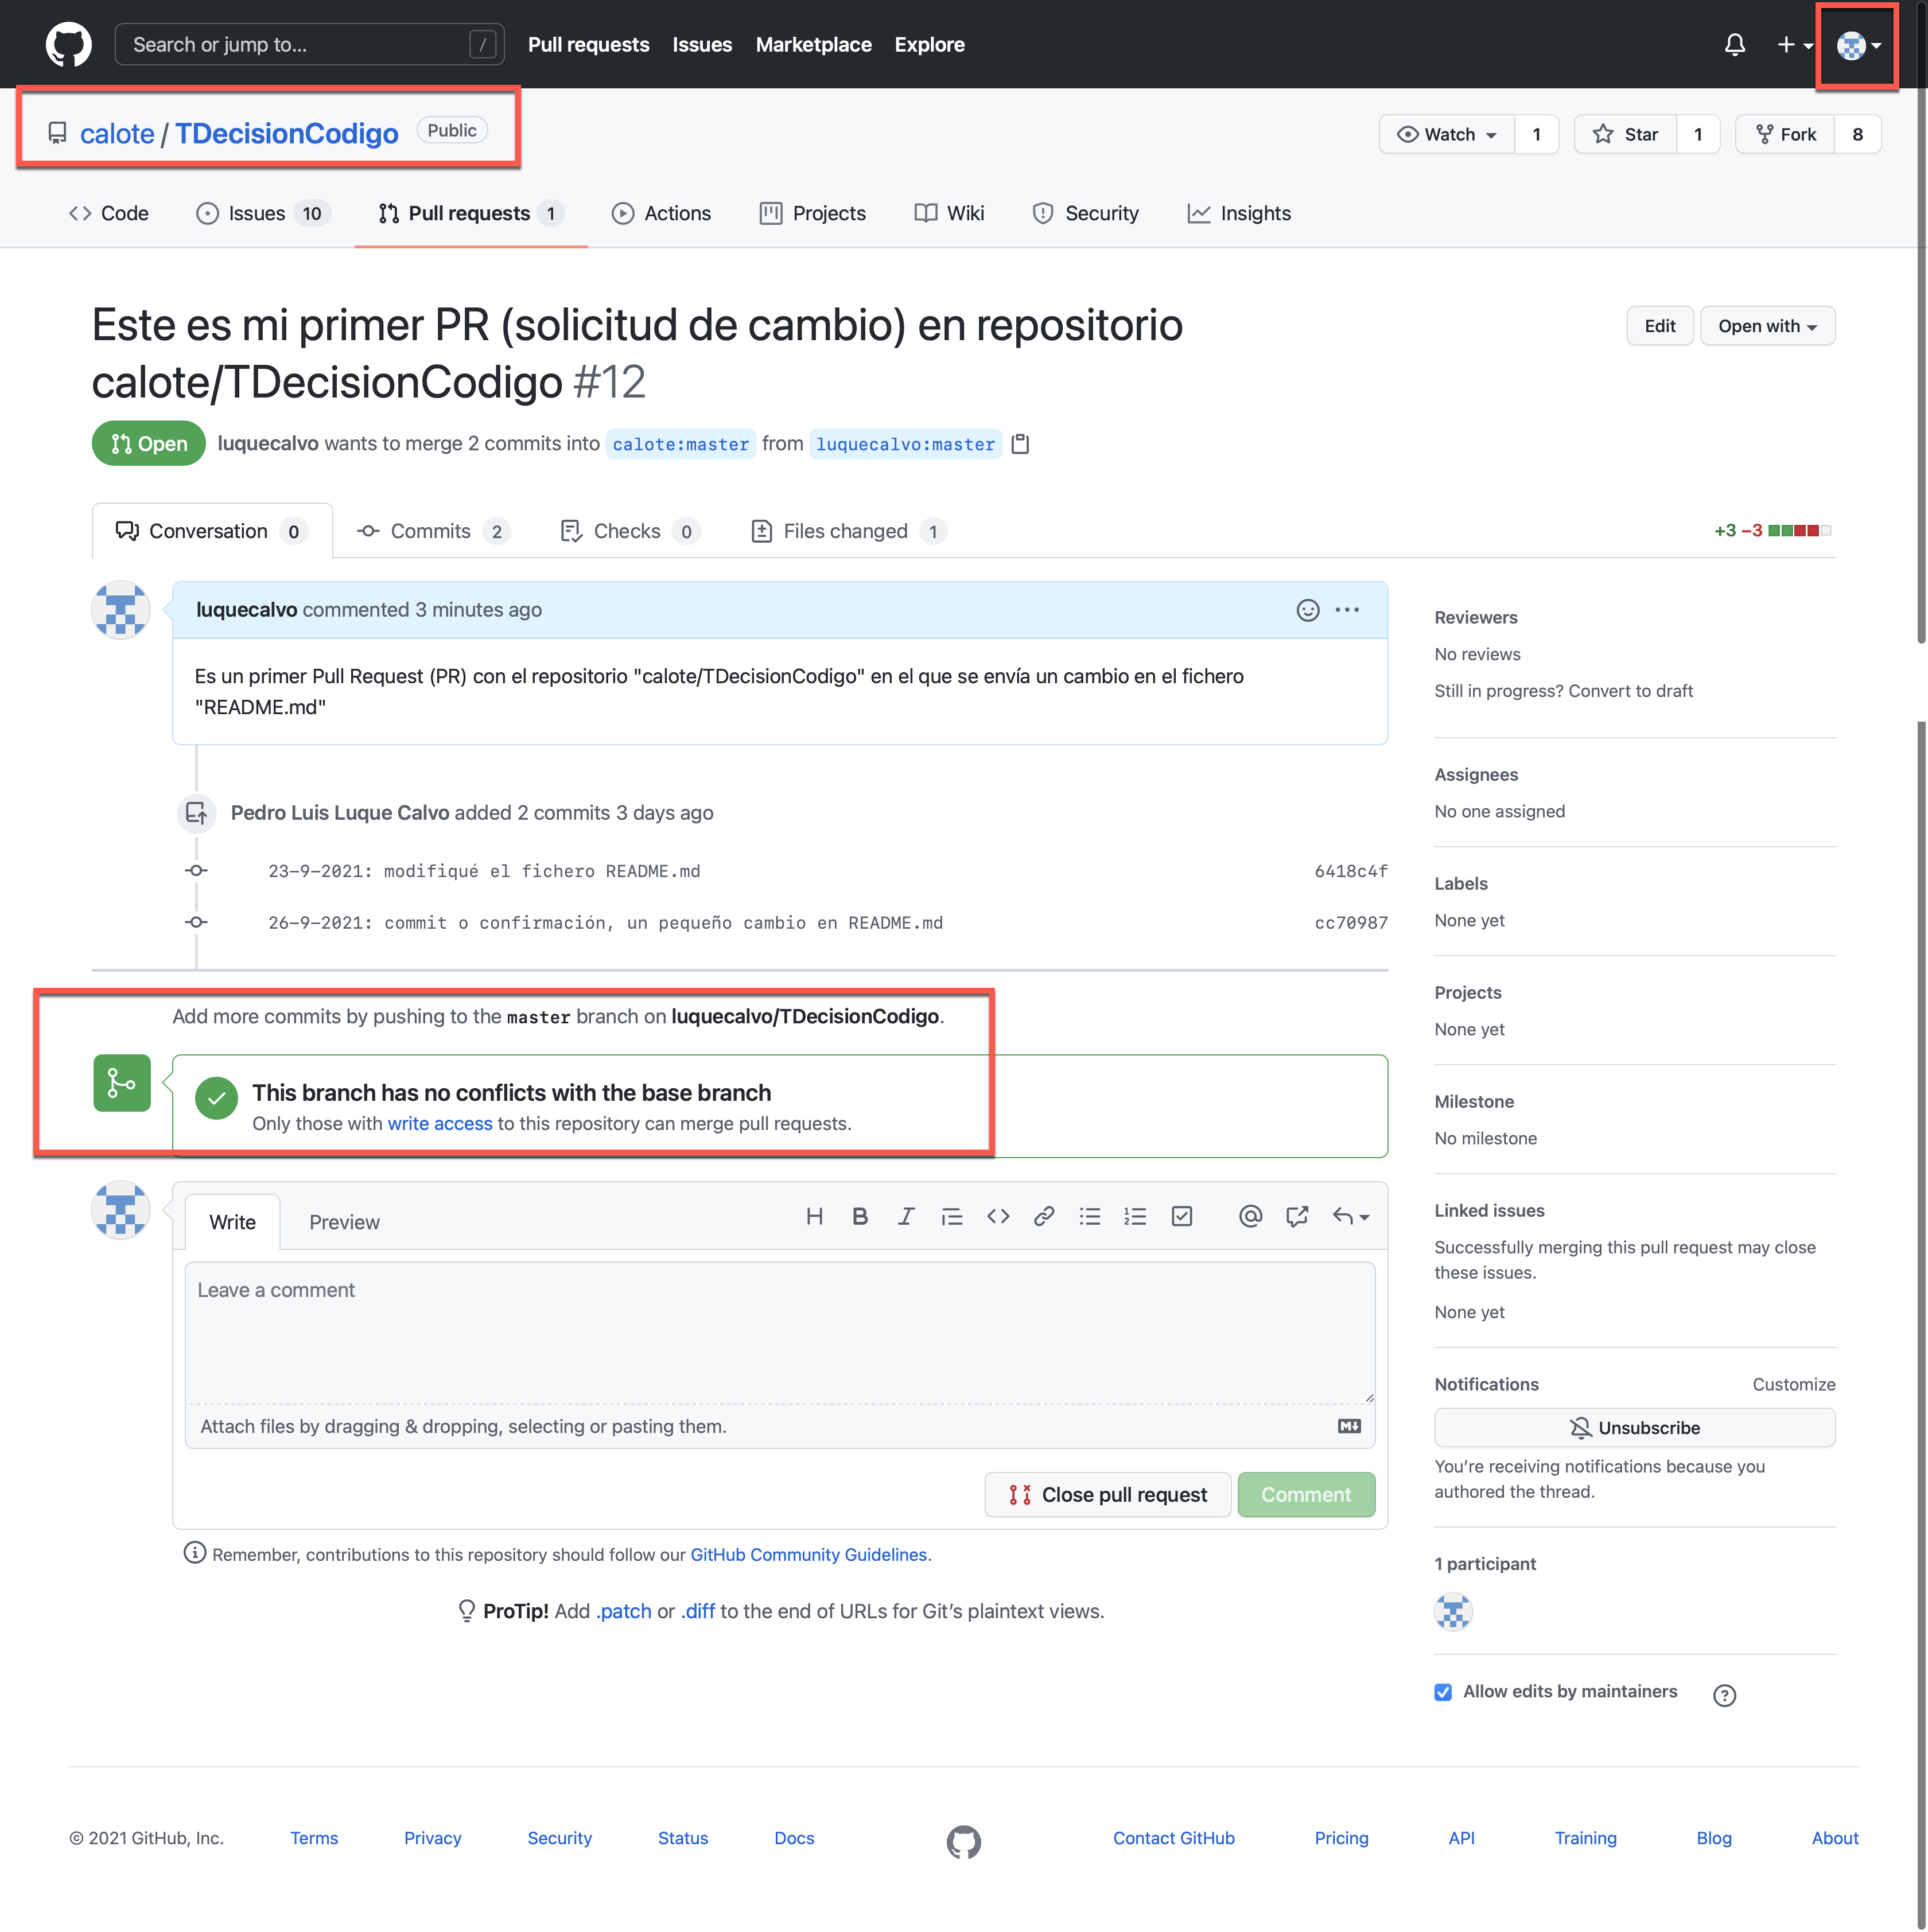Screen dimensions: 1928x1932
Task: Click the green merge status icon
Action: point(122,1083)
